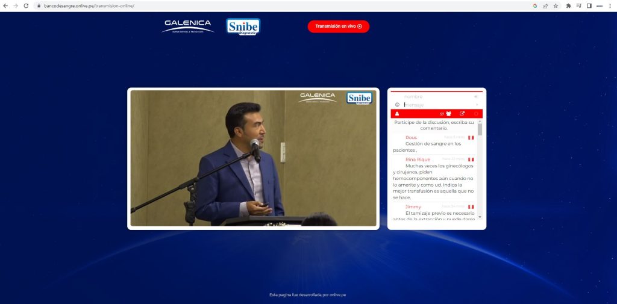617x304 pixels.
Task: Open the media control playlist icon
Action: click(x=579, y=5)
